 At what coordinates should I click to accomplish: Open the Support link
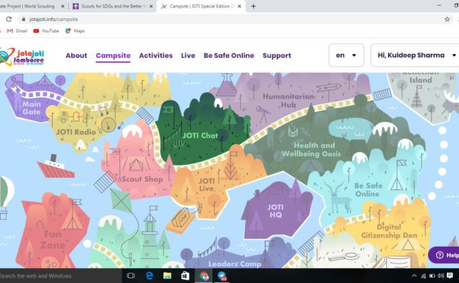pyautogui.click(x=277, y=55)
